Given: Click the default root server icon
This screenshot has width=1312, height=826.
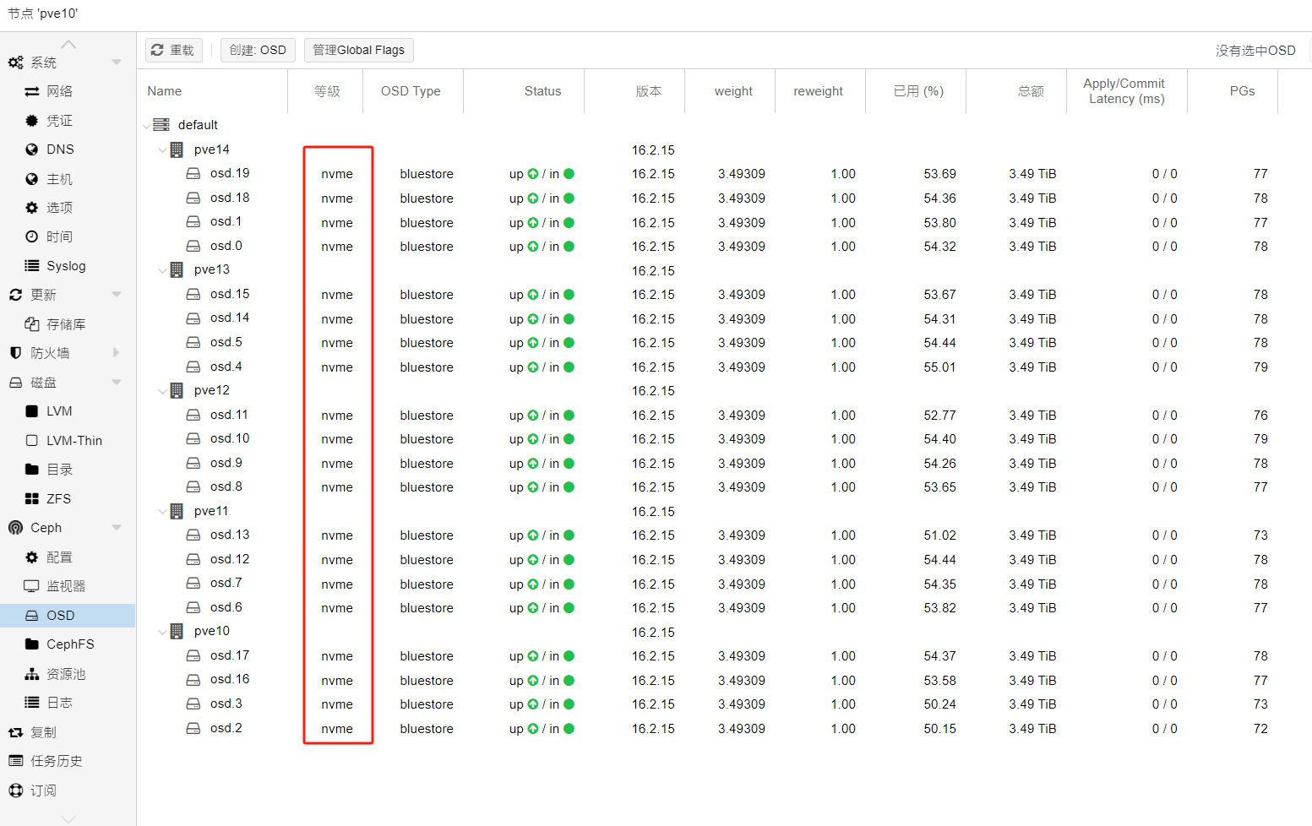Looking at the screenshot, I should pos(161,125).
